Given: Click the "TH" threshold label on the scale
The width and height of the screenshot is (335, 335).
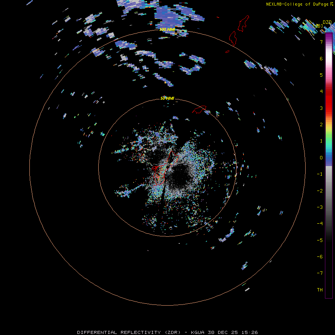Looking at the screenshot, I should 320,290.
